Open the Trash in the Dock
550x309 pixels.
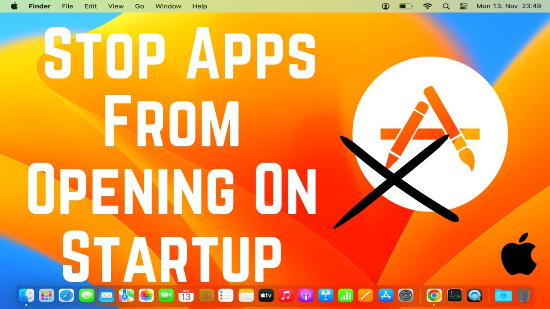click(523, 295)
